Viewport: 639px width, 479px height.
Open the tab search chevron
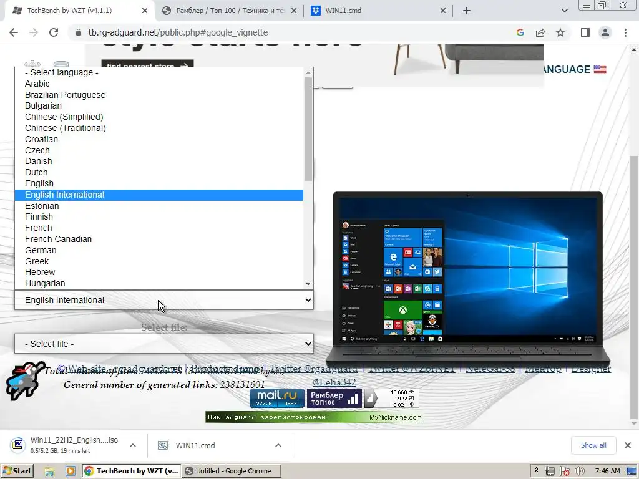564,11
